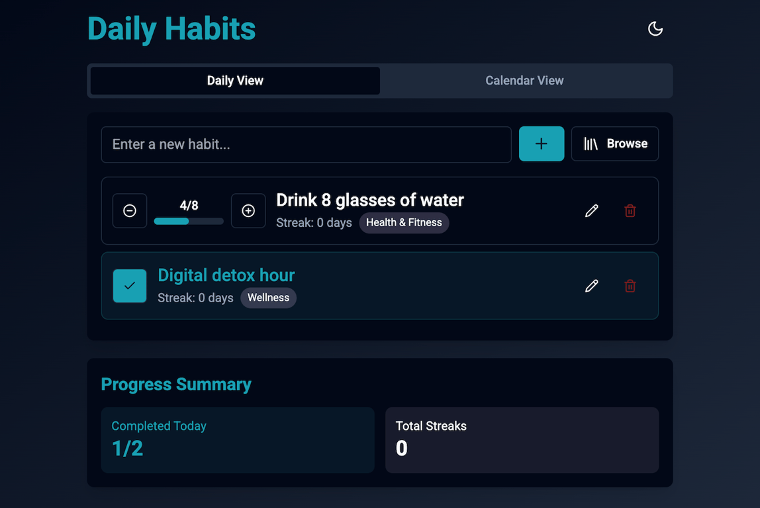Click the 4/8 glasses counter label
Screen dimensions: 760x508
click(x=189, y=205)
